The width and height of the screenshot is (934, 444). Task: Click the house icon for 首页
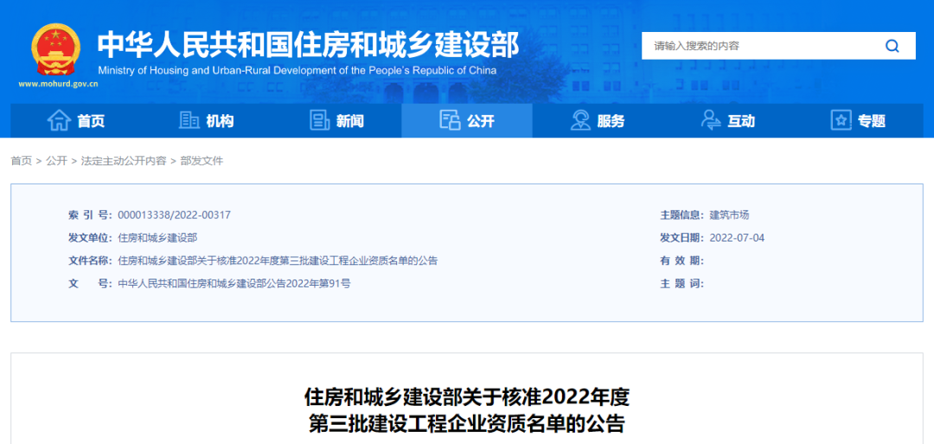(x=59, y=121)
